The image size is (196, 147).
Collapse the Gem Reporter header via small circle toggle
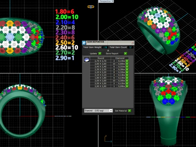pyautogui.click(x=108, y=51)
